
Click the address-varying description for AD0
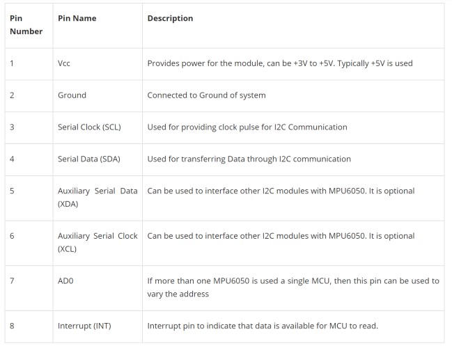point(293,287)
